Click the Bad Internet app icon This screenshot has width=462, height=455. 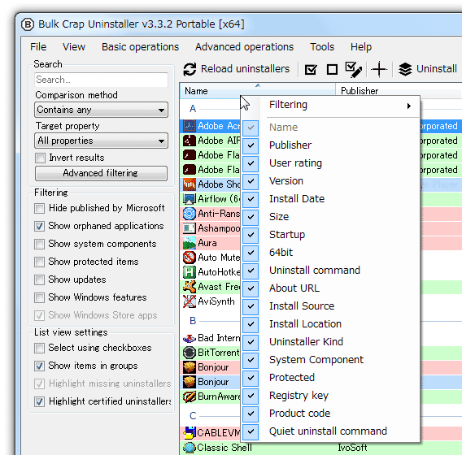[190, 338]
